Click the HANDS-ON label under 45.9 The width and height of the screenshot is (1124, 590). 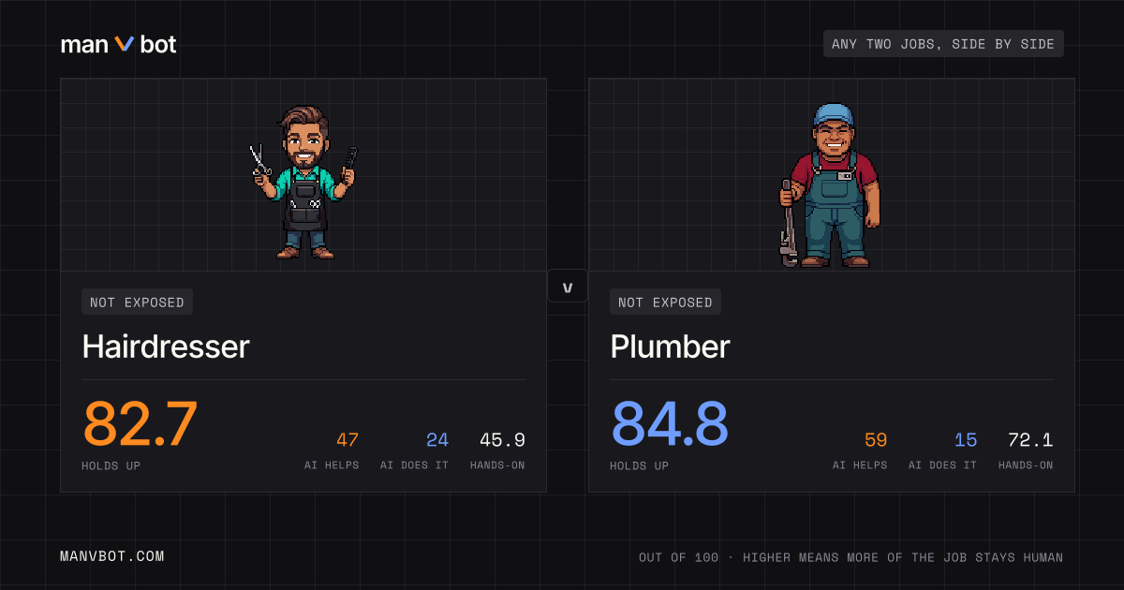(497, 465)
